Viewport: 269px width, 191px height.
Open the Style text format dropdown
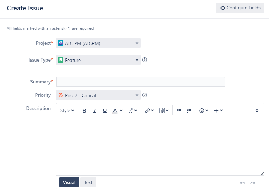[x=67, y=111]
